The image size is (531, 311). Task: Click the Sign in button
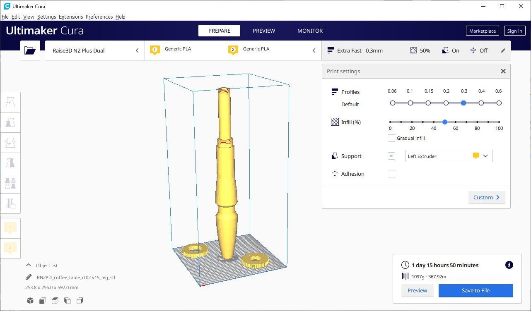click(514, 31)
